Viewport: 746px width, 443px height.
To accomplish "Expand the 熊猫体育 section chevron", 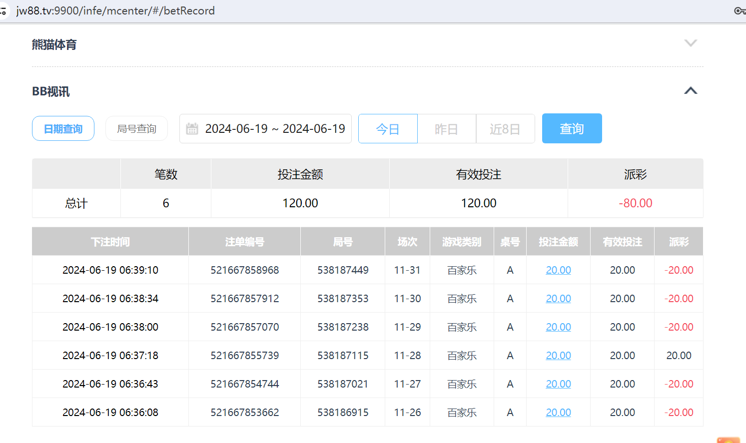I will (x=691, y=43).
